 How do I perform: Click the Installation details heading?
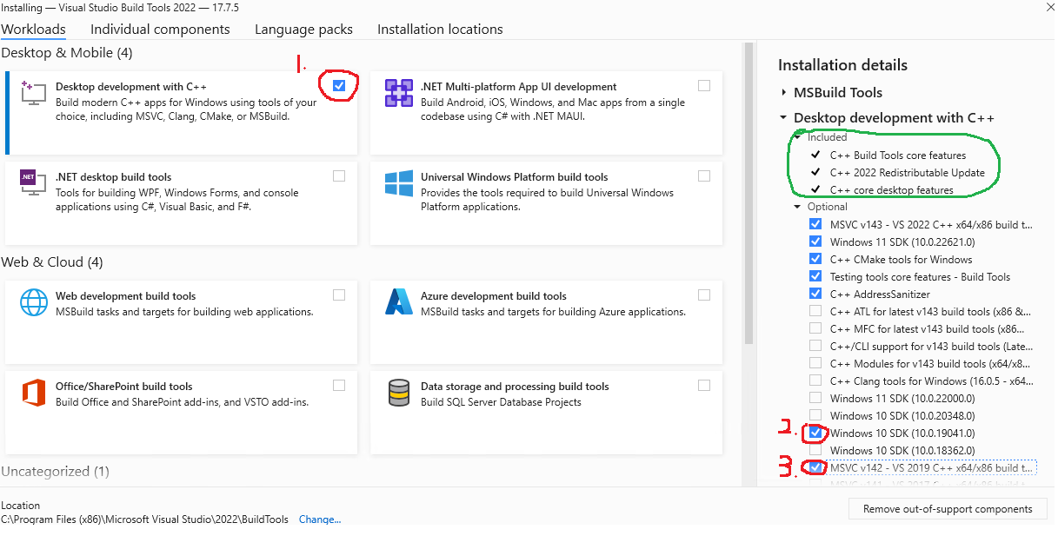click(842, 65)
